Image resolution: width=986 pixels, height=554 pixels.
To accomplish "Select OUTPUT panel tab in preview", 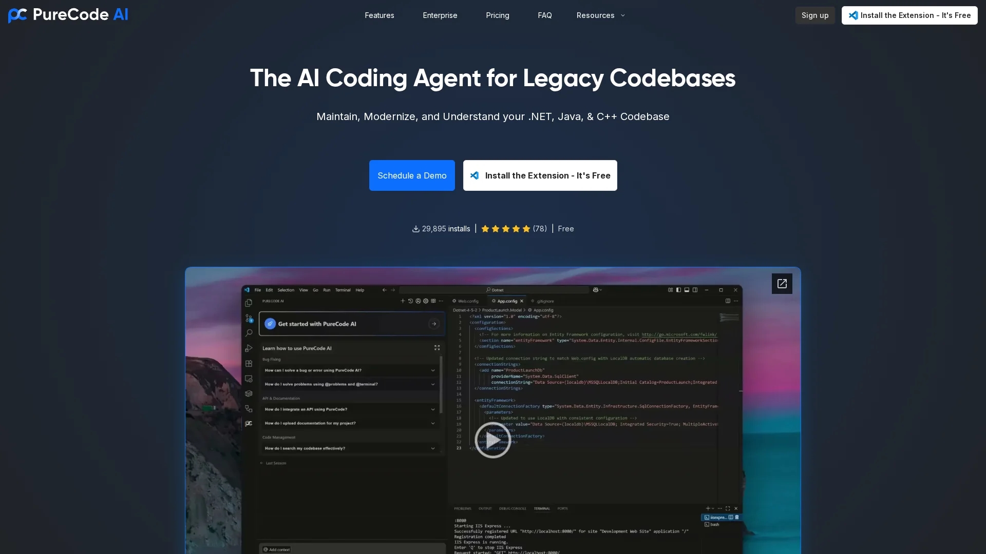I will [485, 509].
